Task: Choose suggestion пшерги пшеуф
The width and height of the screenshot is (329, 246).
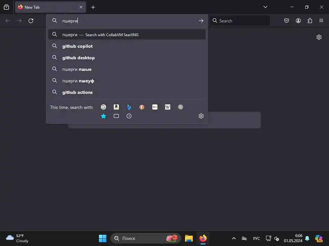Action: pyautogui.click(x=127, y=81)
